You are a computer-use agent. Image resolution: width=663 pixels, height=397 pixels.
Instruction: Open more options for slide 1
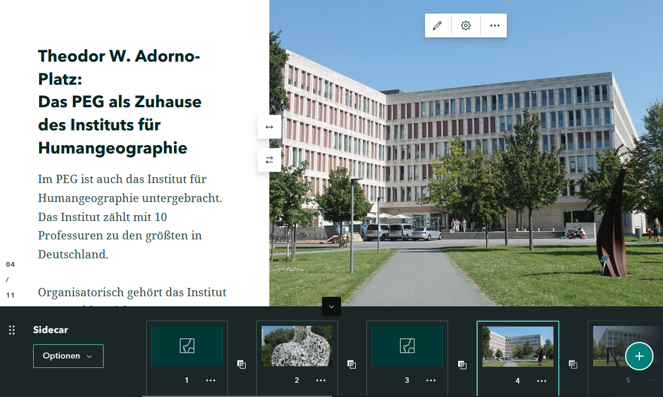(211, 380)
